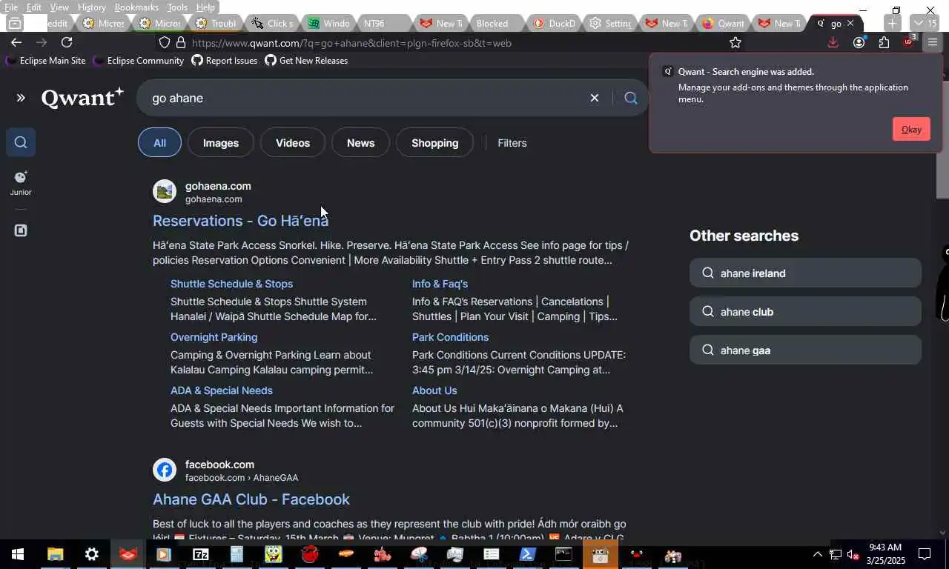Open the Park Conditions link
The width and height of the screenshot is (949, 569).
pyautogui.click(x=450, y=337)
